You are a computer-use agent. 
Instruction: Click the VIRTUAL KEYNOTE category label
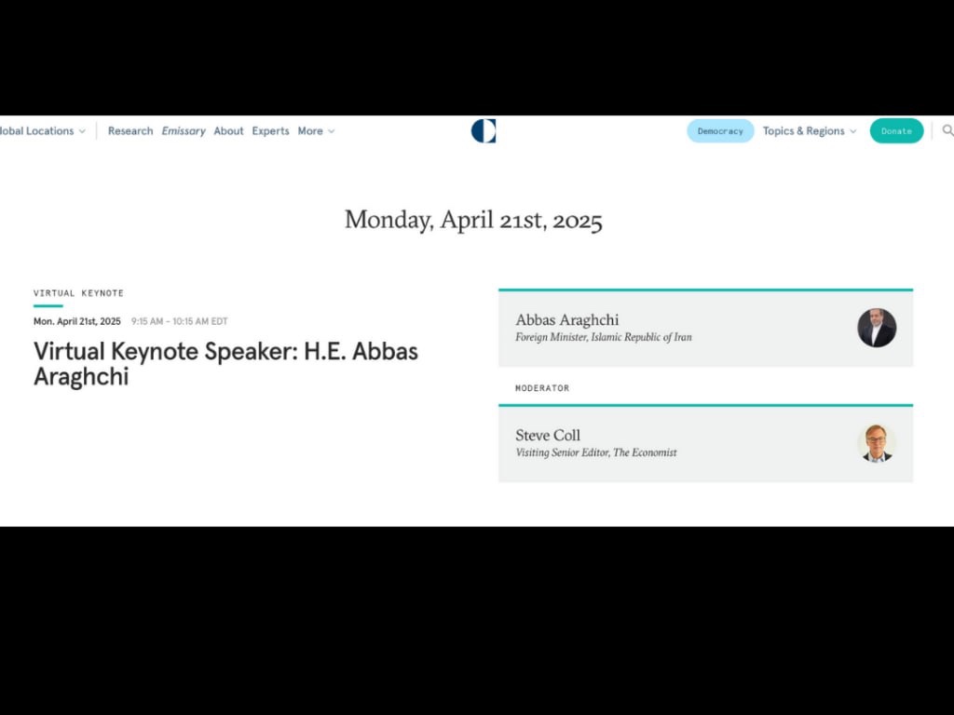point(78,293)
